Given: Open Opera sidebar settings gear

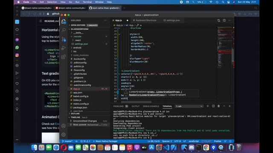Looking at the screenshot, I should tap(17, 99).
